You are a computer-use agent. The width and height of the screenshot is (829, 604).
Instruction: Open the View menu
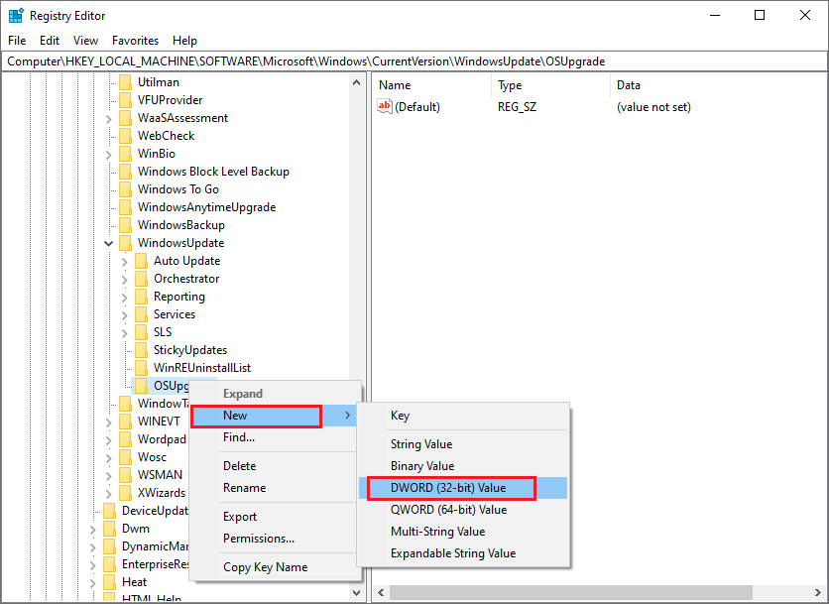tap(85, 41)
